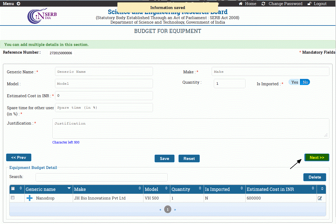
Task: Go to Home from top bar
Action: click(x=248, y=4)
